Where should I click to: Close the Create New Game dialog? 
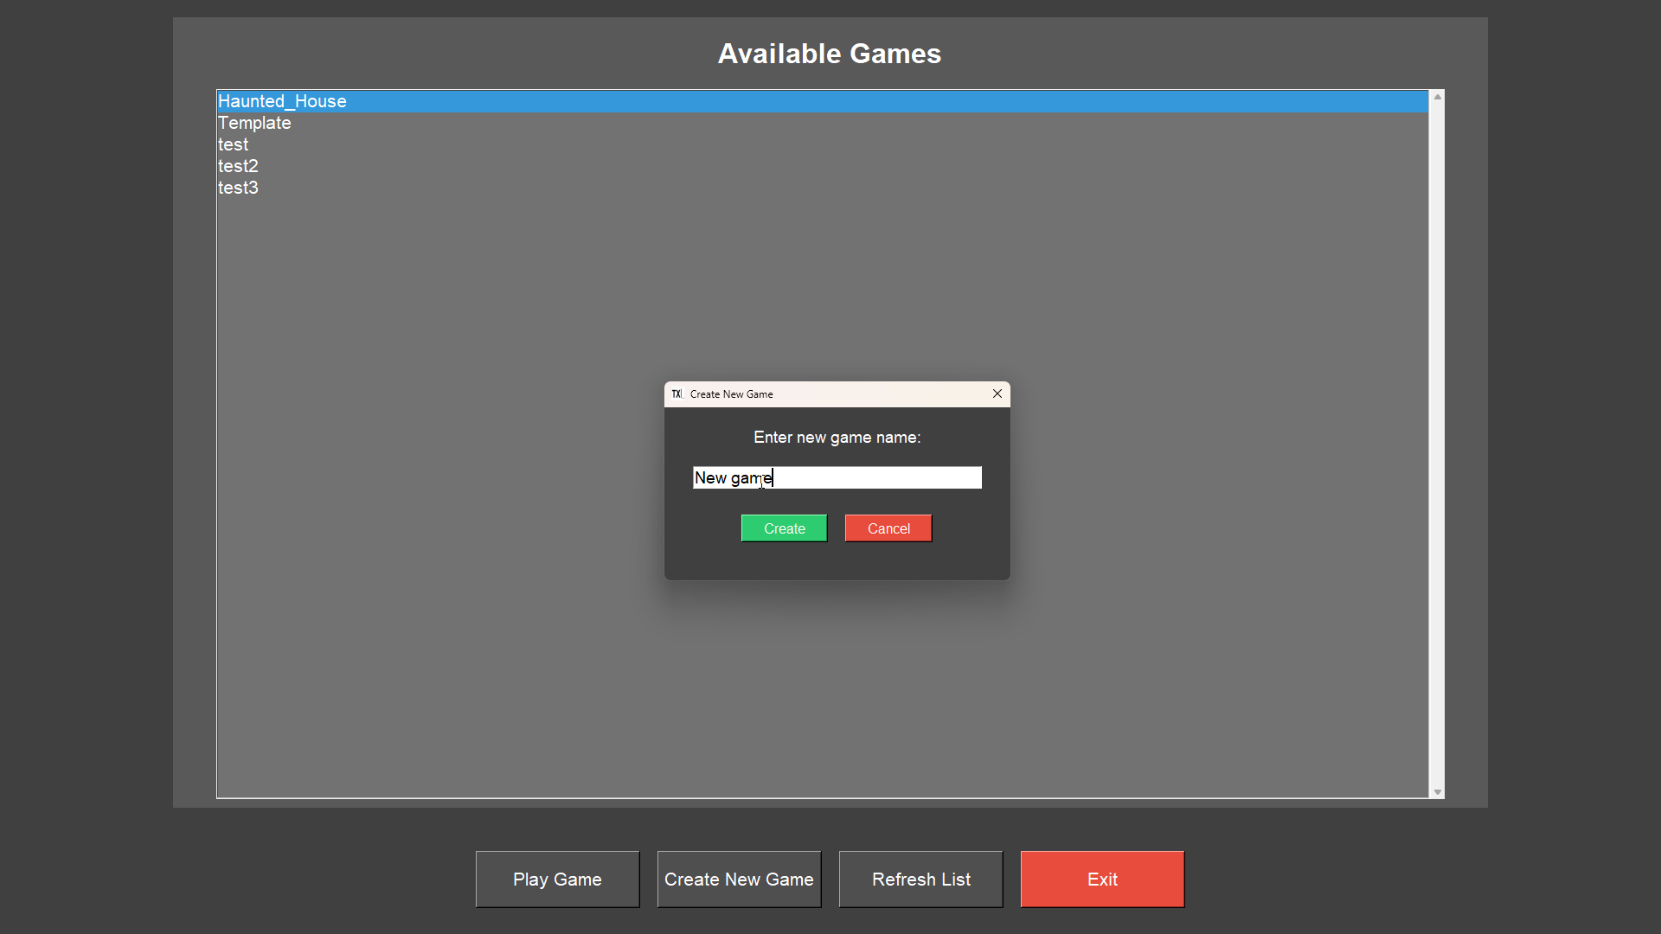pos(997,394)
